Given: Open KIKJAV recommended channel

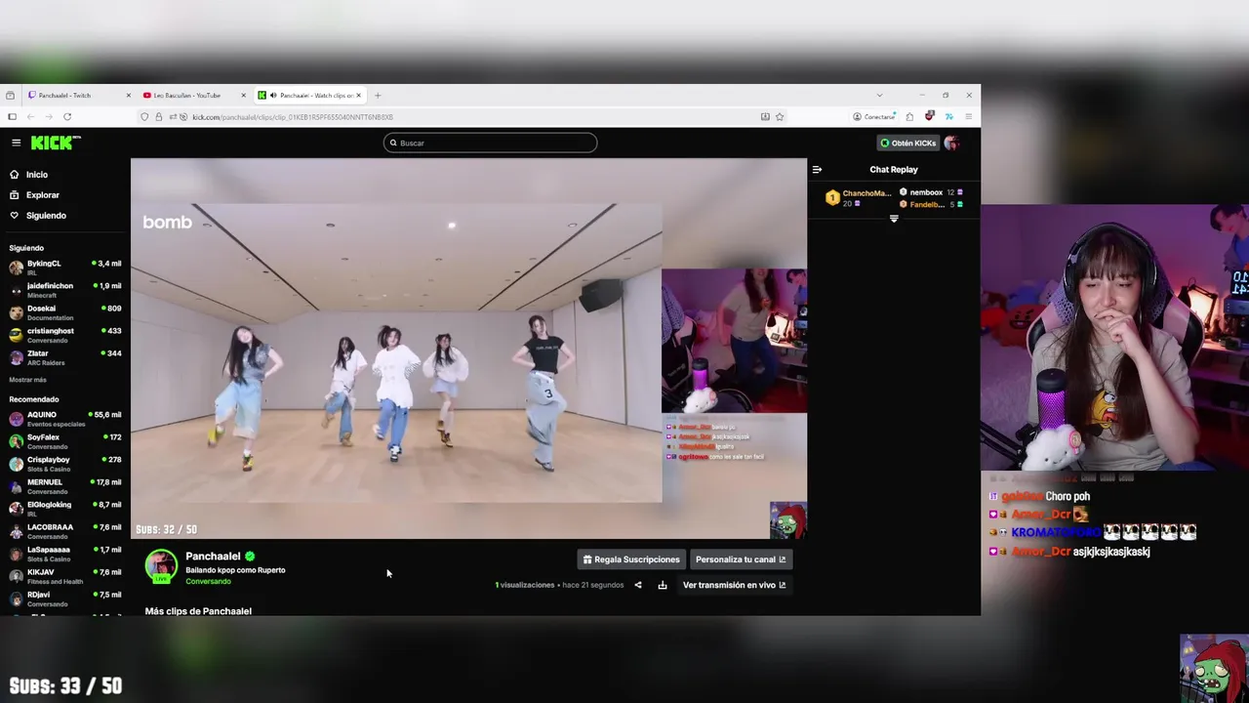Looking at the screenshot, I should 65,576.
